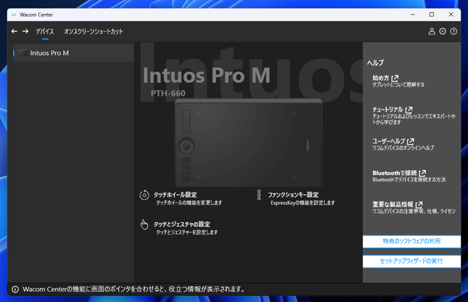
Task: Go back with the left arrow
Action: (14, 32)
